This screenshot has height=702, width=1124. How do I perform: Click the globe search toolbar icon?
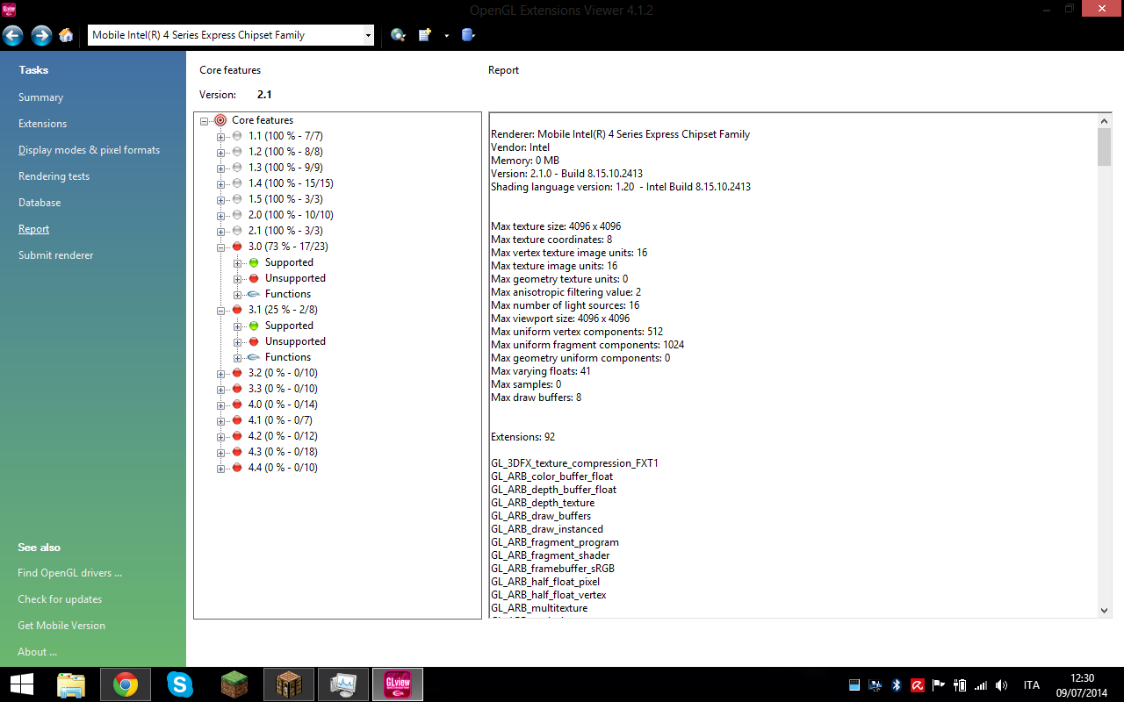399,35
